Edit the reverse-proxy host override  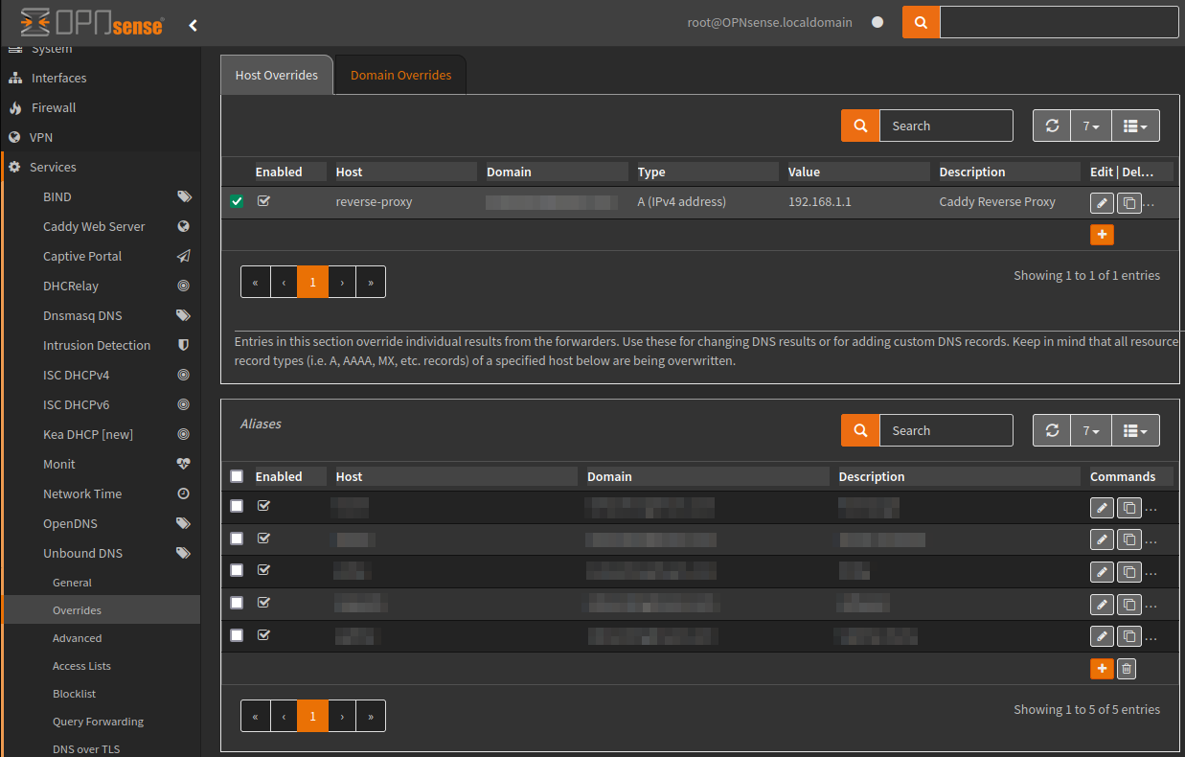pyautogui.click(x=1102, y=203)
